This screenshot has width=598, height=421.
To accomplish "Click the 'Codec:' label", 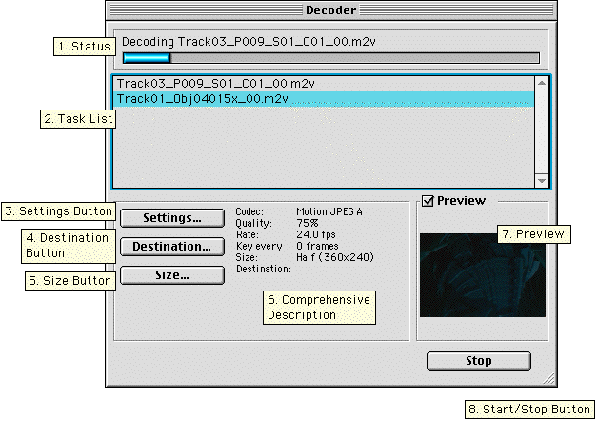I will pos(249,211).
